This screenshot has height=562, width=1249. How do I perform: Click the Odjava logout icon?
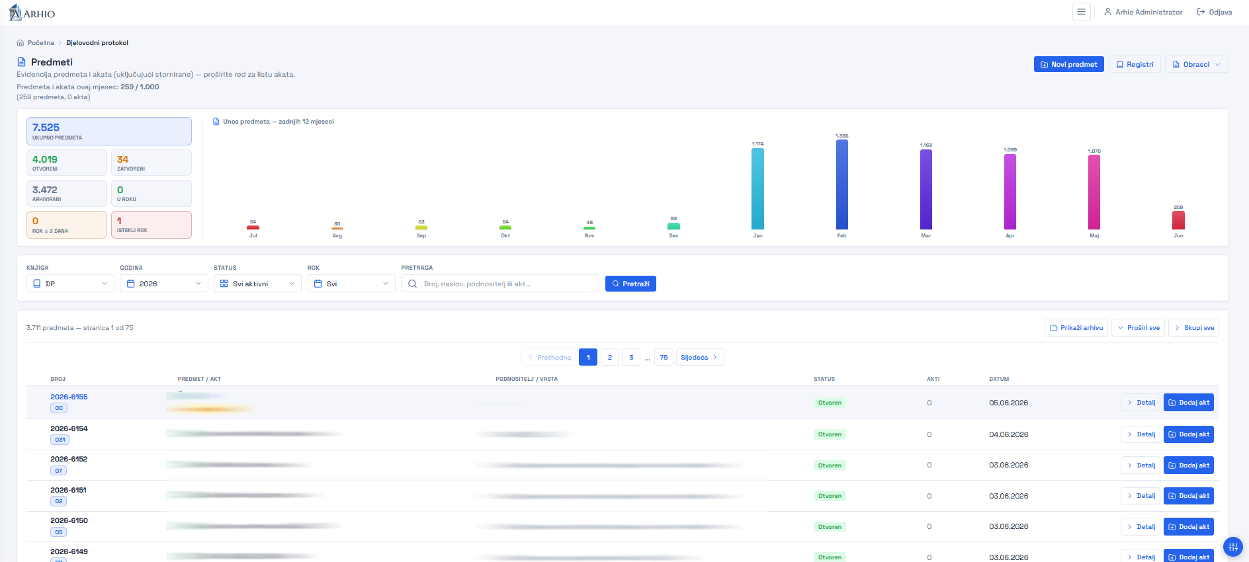(x=1201, y=12)
